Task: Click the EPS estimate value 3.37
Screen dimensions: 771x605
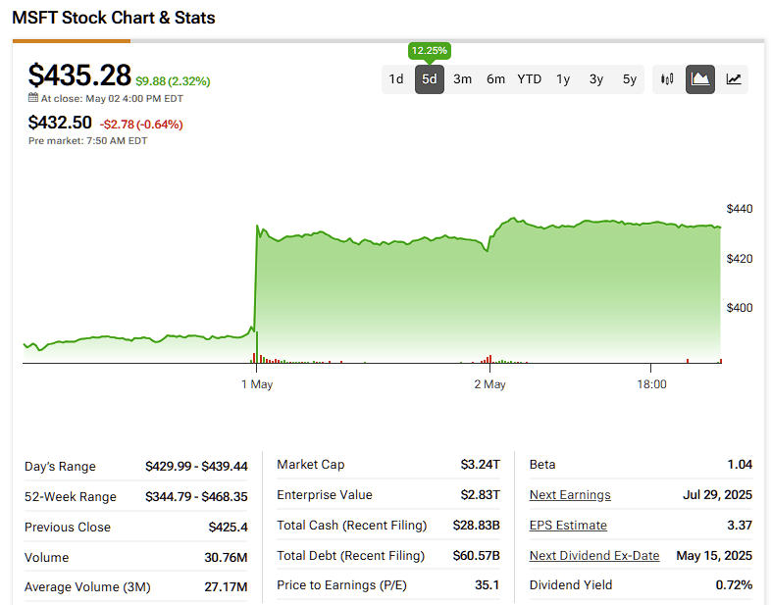Action: pos(740,526)
